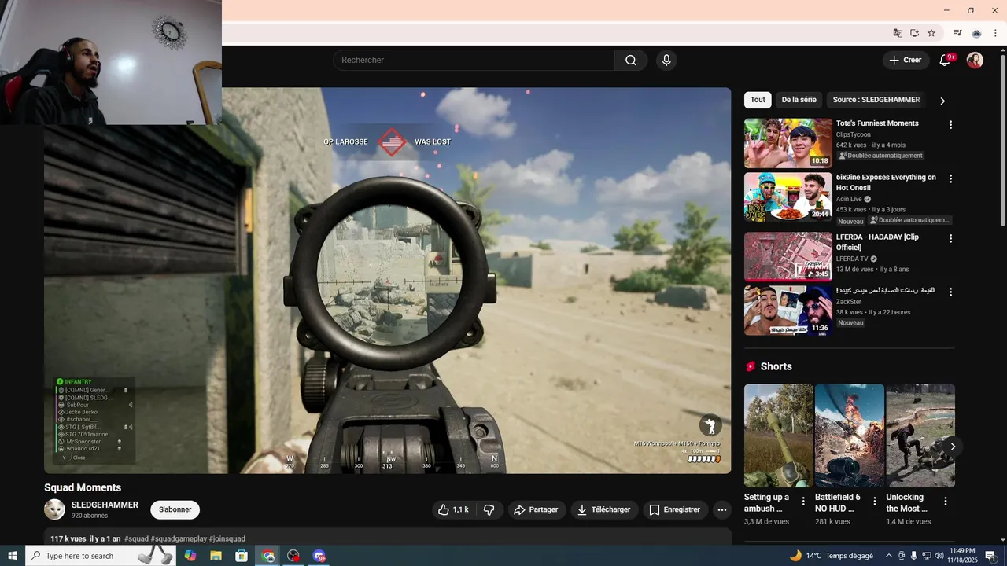
Task: Open the YouTube account avatar menu
Action: click(x=975, y=61)
